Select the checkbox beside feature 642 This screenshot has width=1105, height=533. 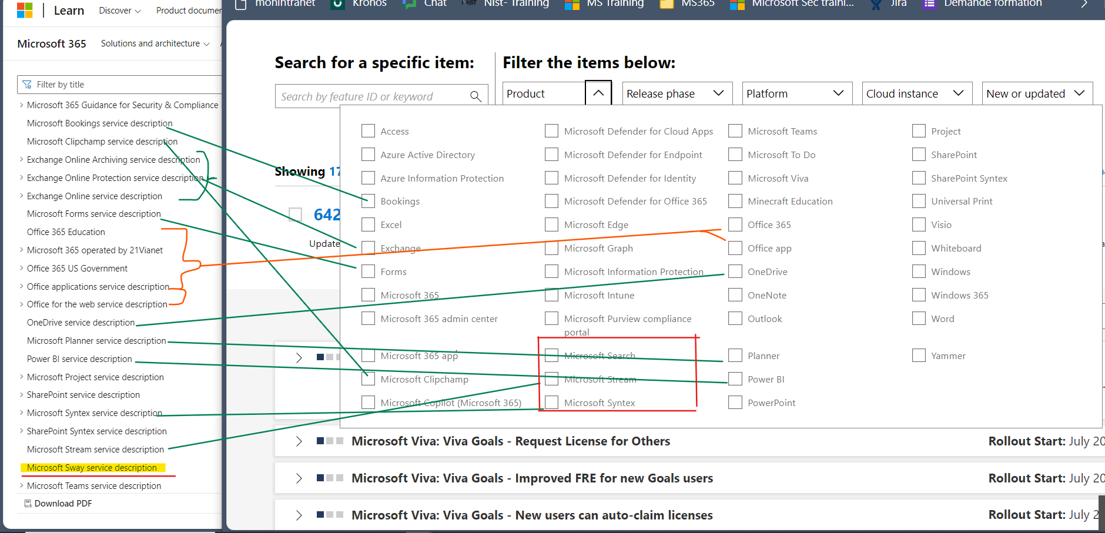point(295,214)
